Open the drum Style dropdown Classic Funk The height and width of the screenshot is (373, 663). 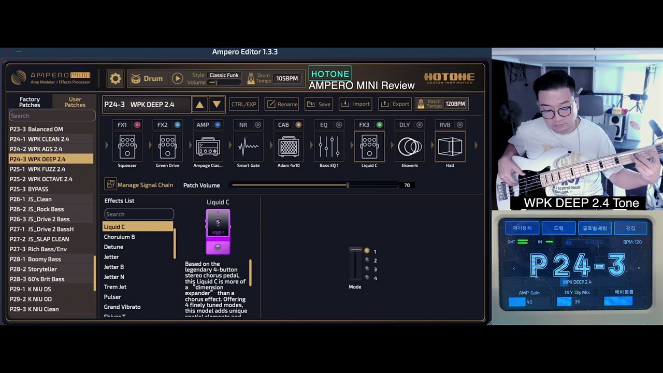224,75
